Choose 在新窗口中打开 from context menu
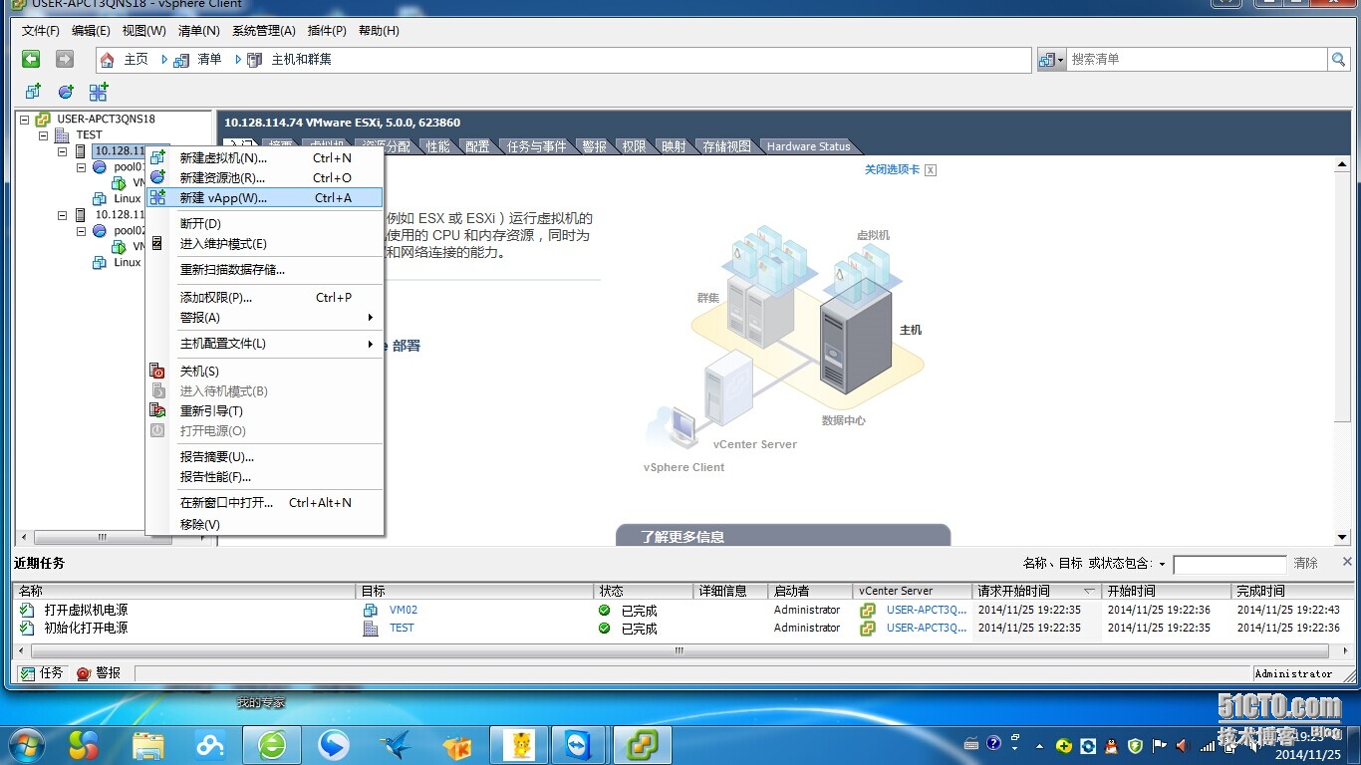 [x=264, y=502]
